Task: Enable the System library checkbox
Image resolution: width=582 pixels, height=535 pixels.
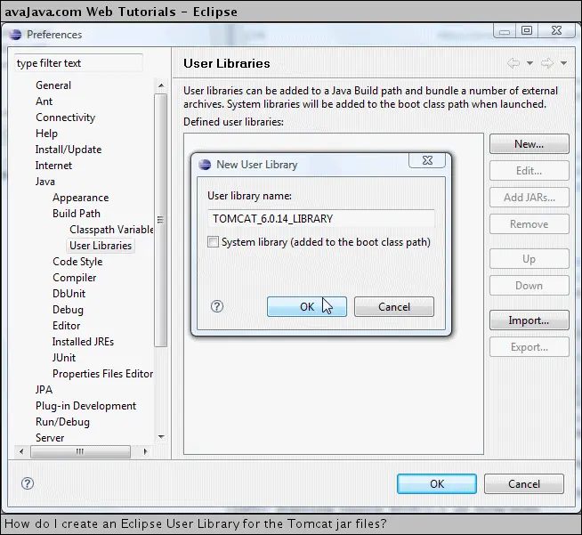Action: tap(213, 242)
